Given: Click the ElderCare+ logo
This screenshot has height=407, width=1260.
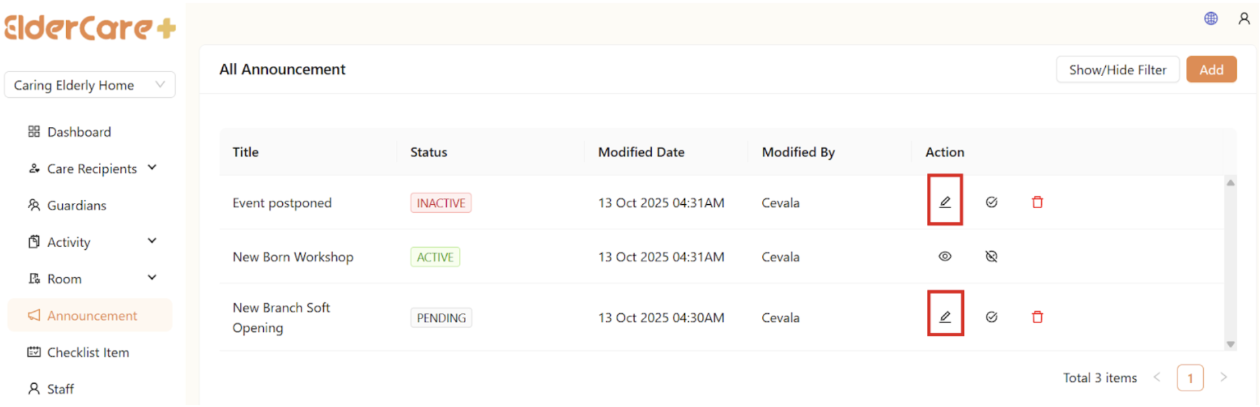Looking at the screenshot, I should click(x=90, y=28).
